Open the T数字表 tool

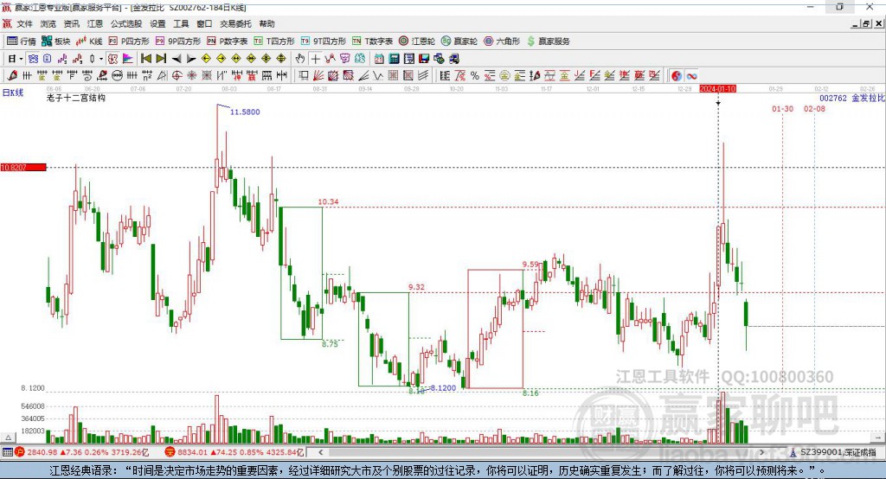coord(372,42)
